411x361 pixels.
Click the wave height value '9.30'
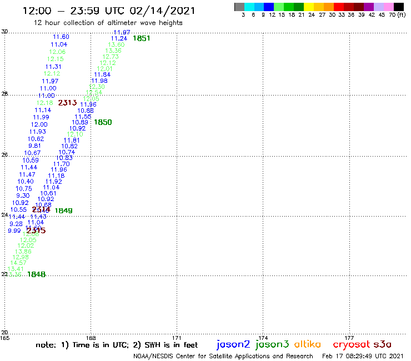pyautogui.click(x=23, y=195)
